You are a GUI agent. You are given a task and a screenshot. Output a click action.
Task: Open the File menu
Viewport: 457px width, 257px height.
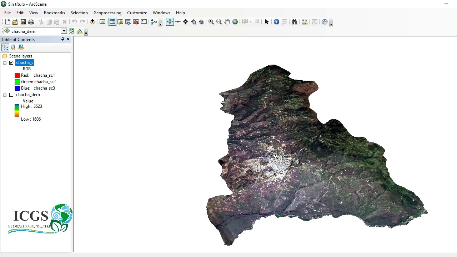(7, 13)
